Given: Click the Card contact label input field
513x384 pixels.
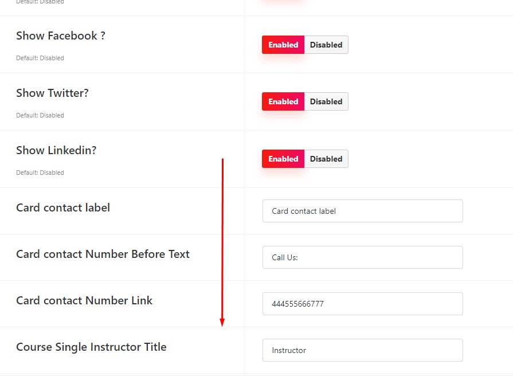Looking at the screenshot, I should pos(362,211).
